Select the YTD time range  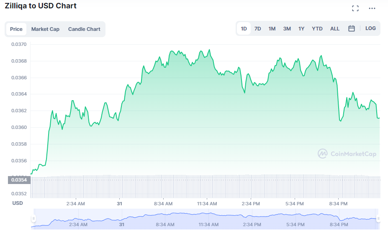317,29
